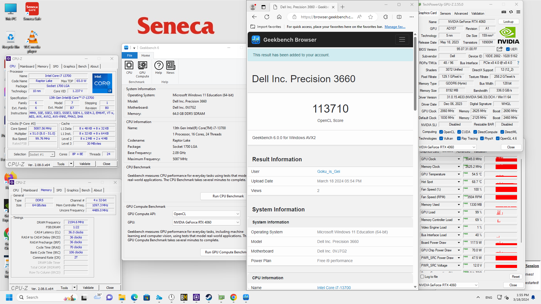This screenshot has height=304, width=541.
Task: Expand the GPU Clock sensor dropdown arrow
Action: (459, 159)
